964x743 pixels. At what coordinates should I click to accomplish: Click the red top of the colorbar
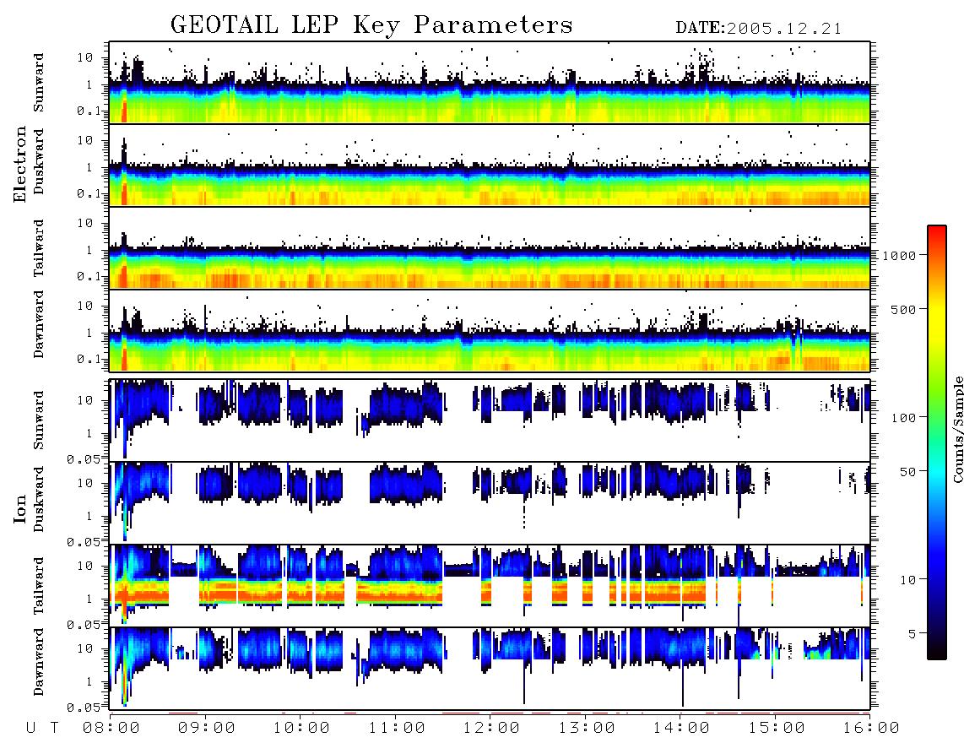pyautogui.click(x=937, y=232)
